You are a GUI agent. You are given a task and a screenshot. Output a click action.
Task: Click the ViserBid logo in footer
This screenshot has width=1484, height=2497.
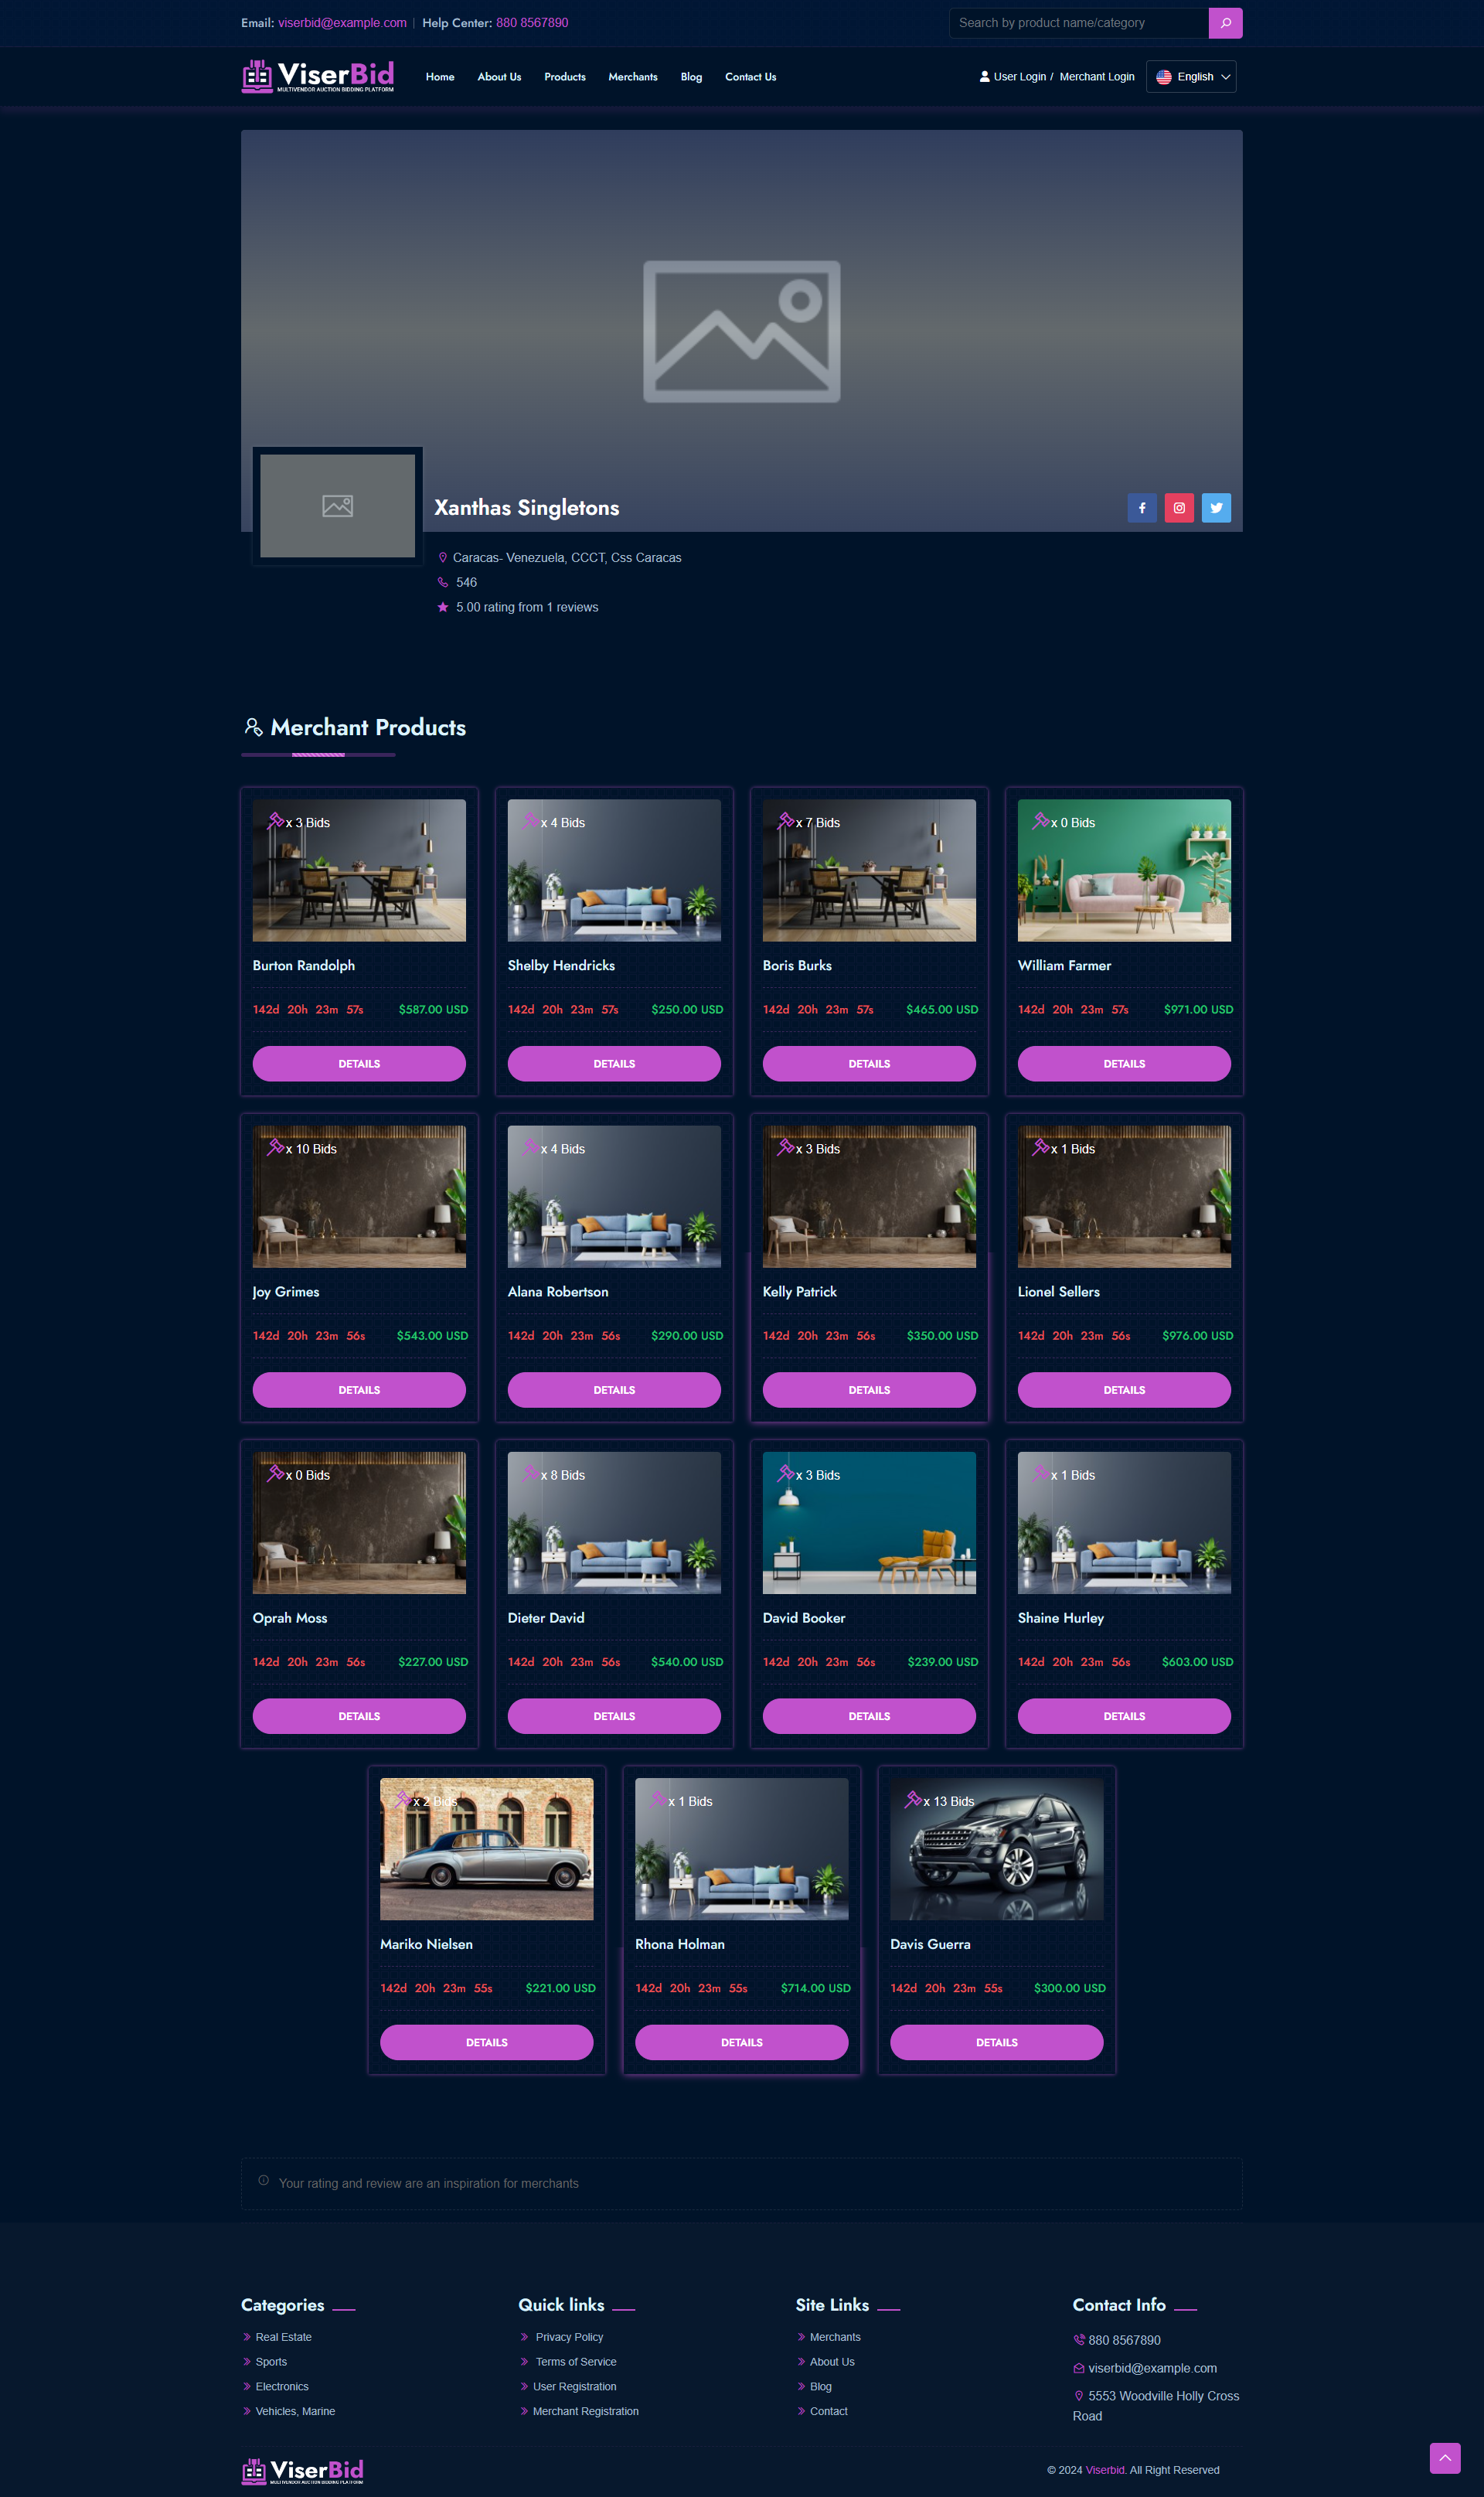[x=302, y=2470]
